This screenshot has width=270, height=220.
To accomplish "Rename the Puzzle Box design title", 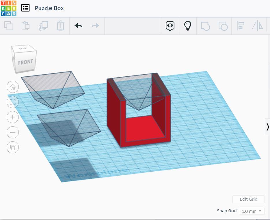I will [49, 8].
